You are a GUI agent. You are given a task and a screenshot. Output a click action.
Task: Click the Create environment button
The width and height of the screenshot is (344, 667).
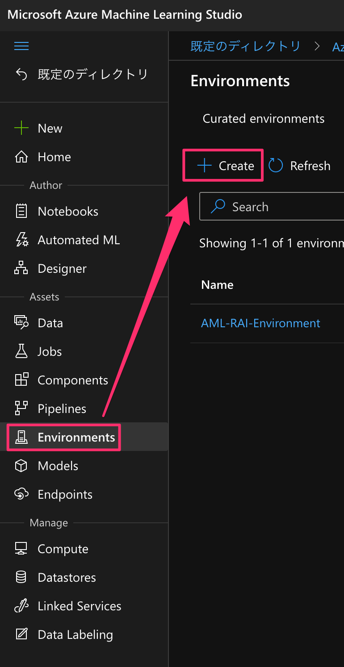click(223, 166)
